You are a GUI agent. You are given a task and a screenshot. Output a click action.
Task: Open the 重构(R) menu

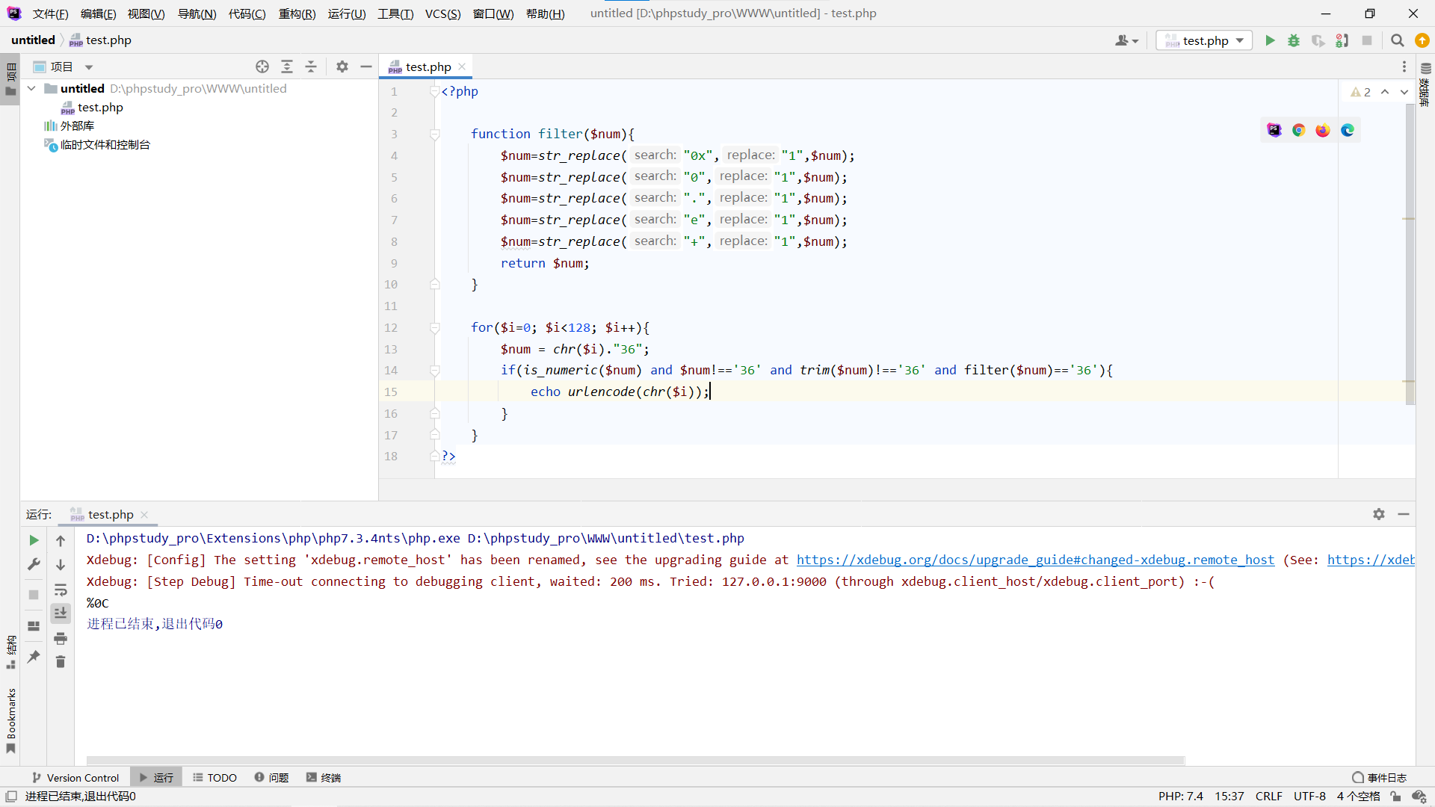coord(297,13)
